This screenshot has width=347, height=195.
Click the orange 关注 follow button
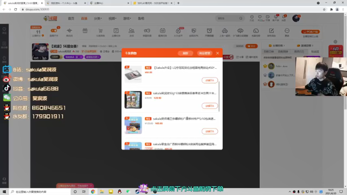point(252,46)
